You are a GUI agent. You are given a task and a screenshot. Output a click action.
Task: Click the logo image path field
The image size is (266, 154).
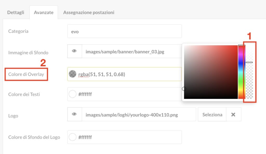pyautogui.click(x=139, y=114)
